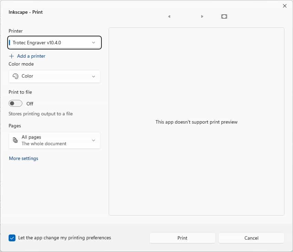Toggle the Print to file switch

click(15, 103)
